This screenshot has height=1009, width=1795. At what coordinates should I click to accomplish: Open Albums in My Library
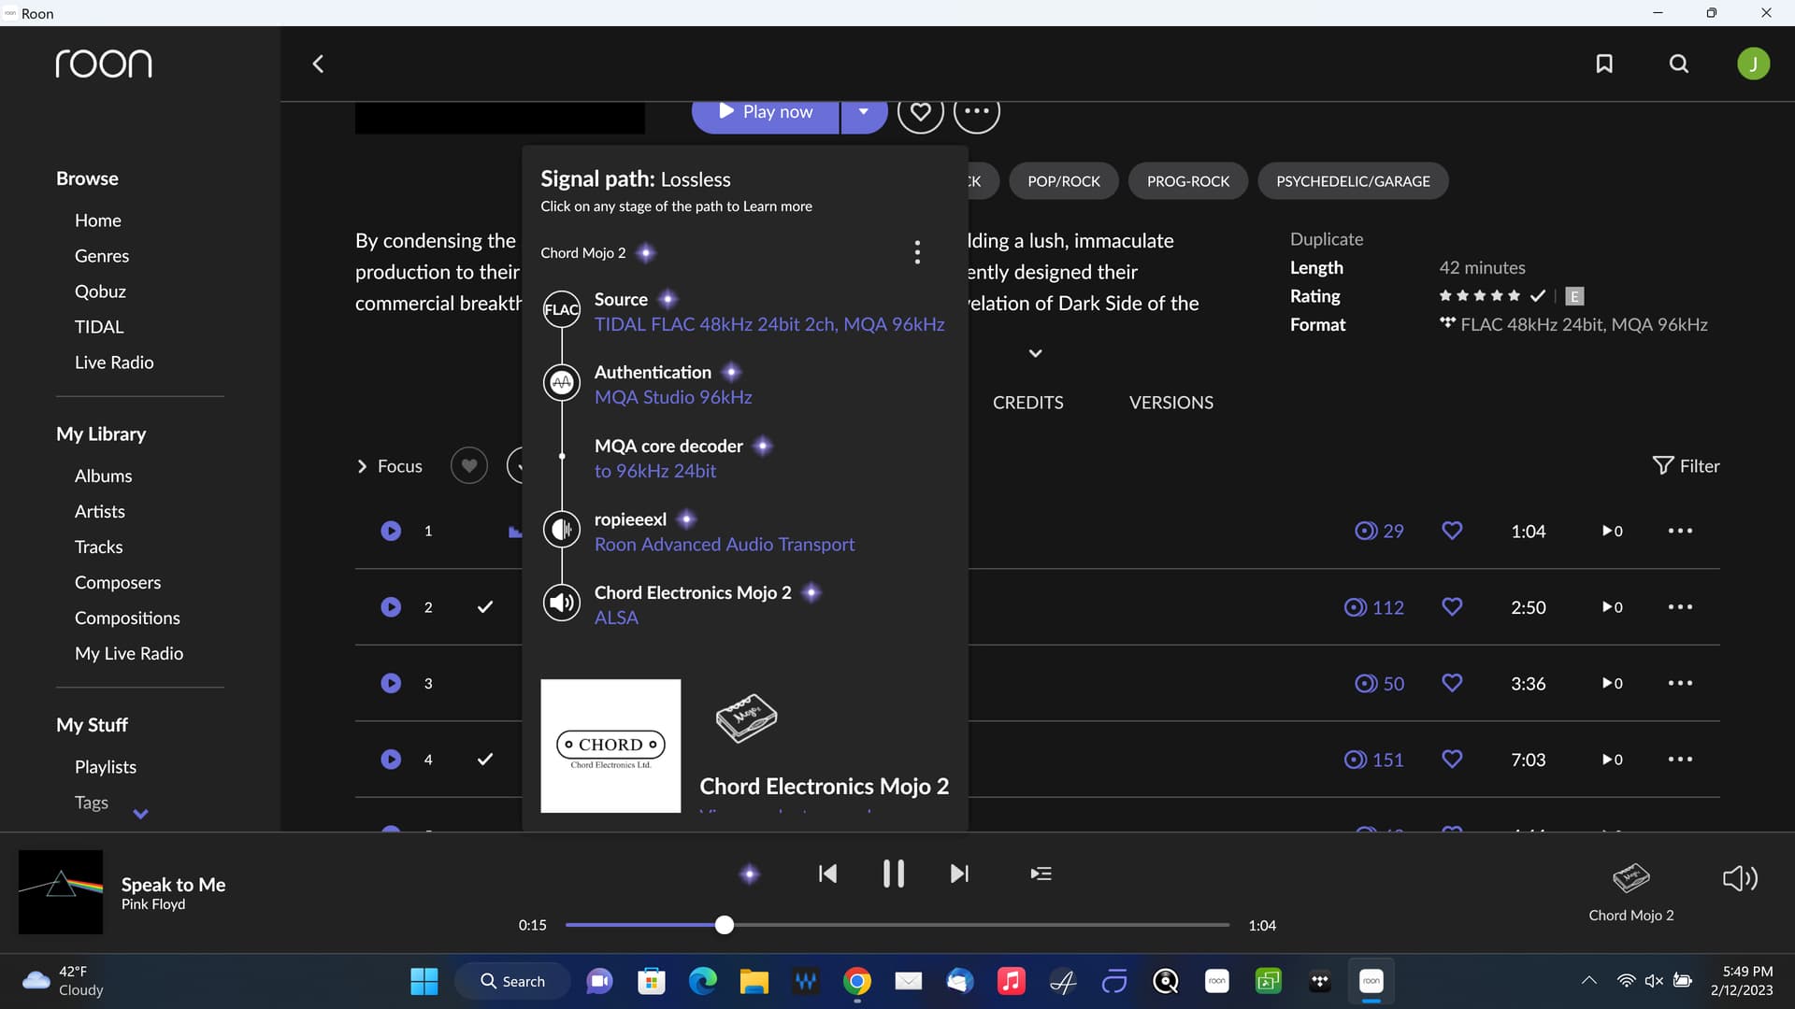pos(103,476)
